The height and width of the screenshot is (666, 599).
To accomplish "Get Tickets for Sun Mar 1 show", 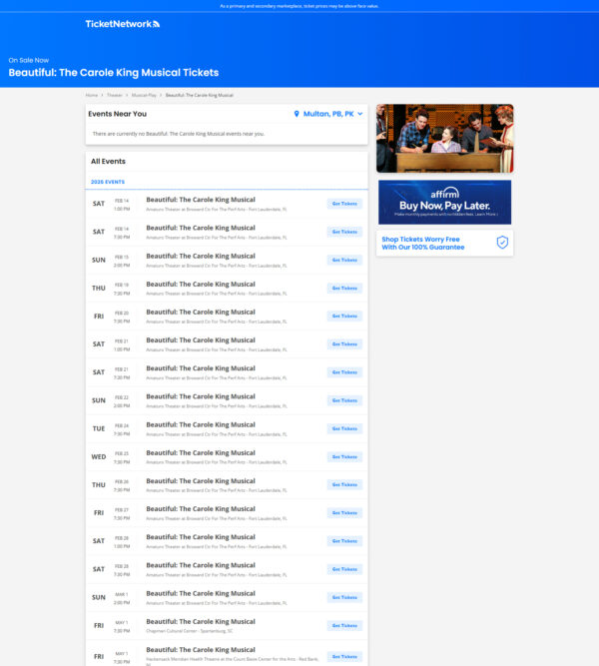I will point(344,597).
